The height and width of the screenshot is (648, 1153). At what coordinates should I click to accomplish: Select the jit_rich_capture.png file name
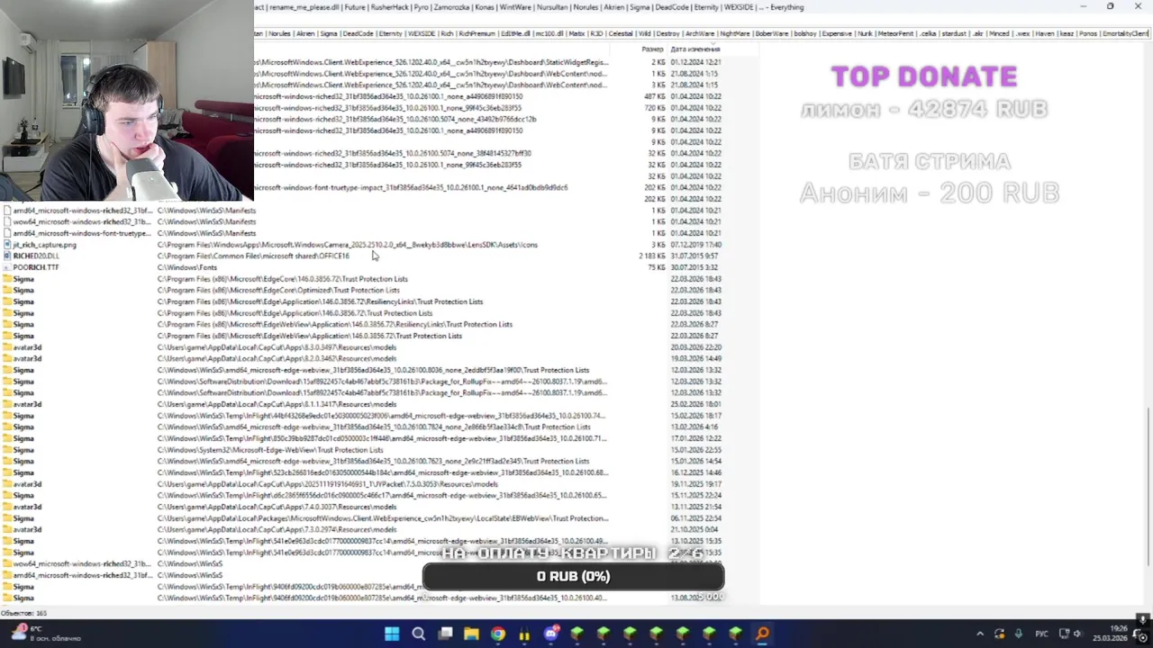coord(45,245)
